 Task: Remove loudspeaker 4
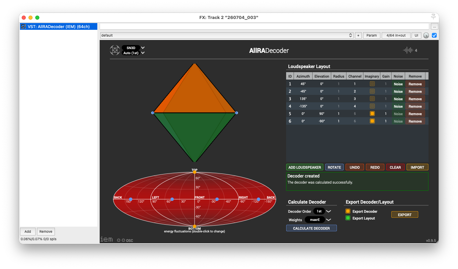tap(415, 106)
